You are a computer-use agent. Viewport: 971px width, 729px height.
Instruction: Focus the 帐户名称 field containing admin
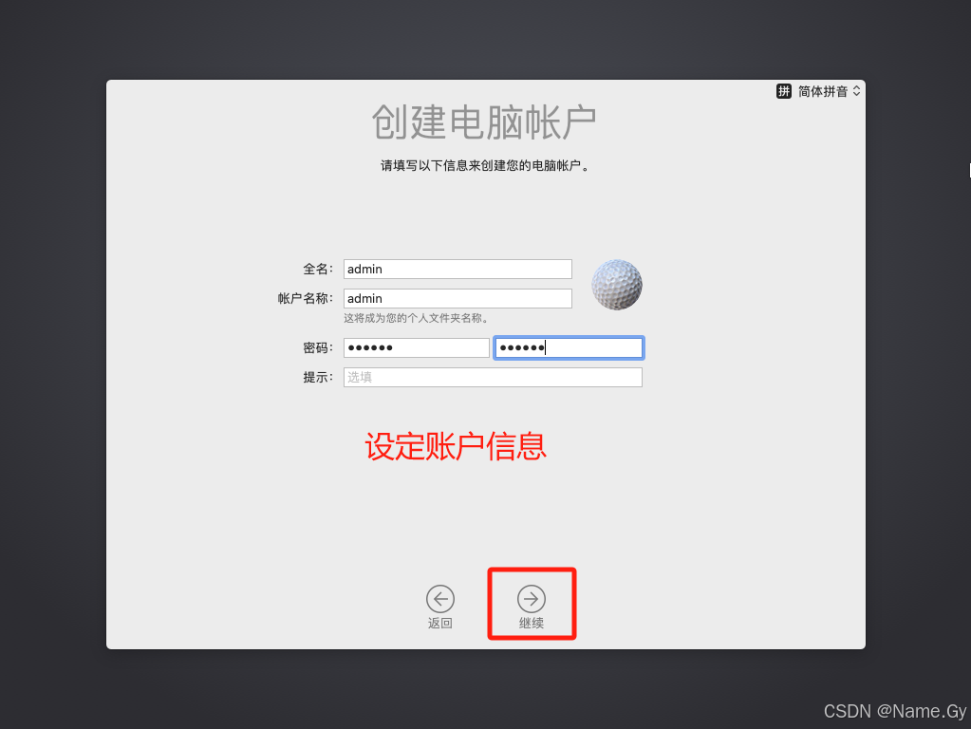coord(457,299)
